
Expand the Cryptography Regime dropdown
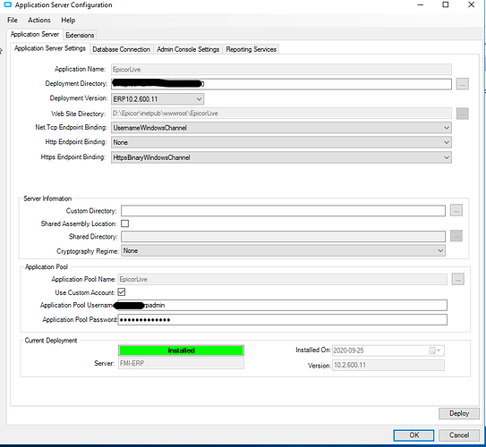click(x=283, y=250)
